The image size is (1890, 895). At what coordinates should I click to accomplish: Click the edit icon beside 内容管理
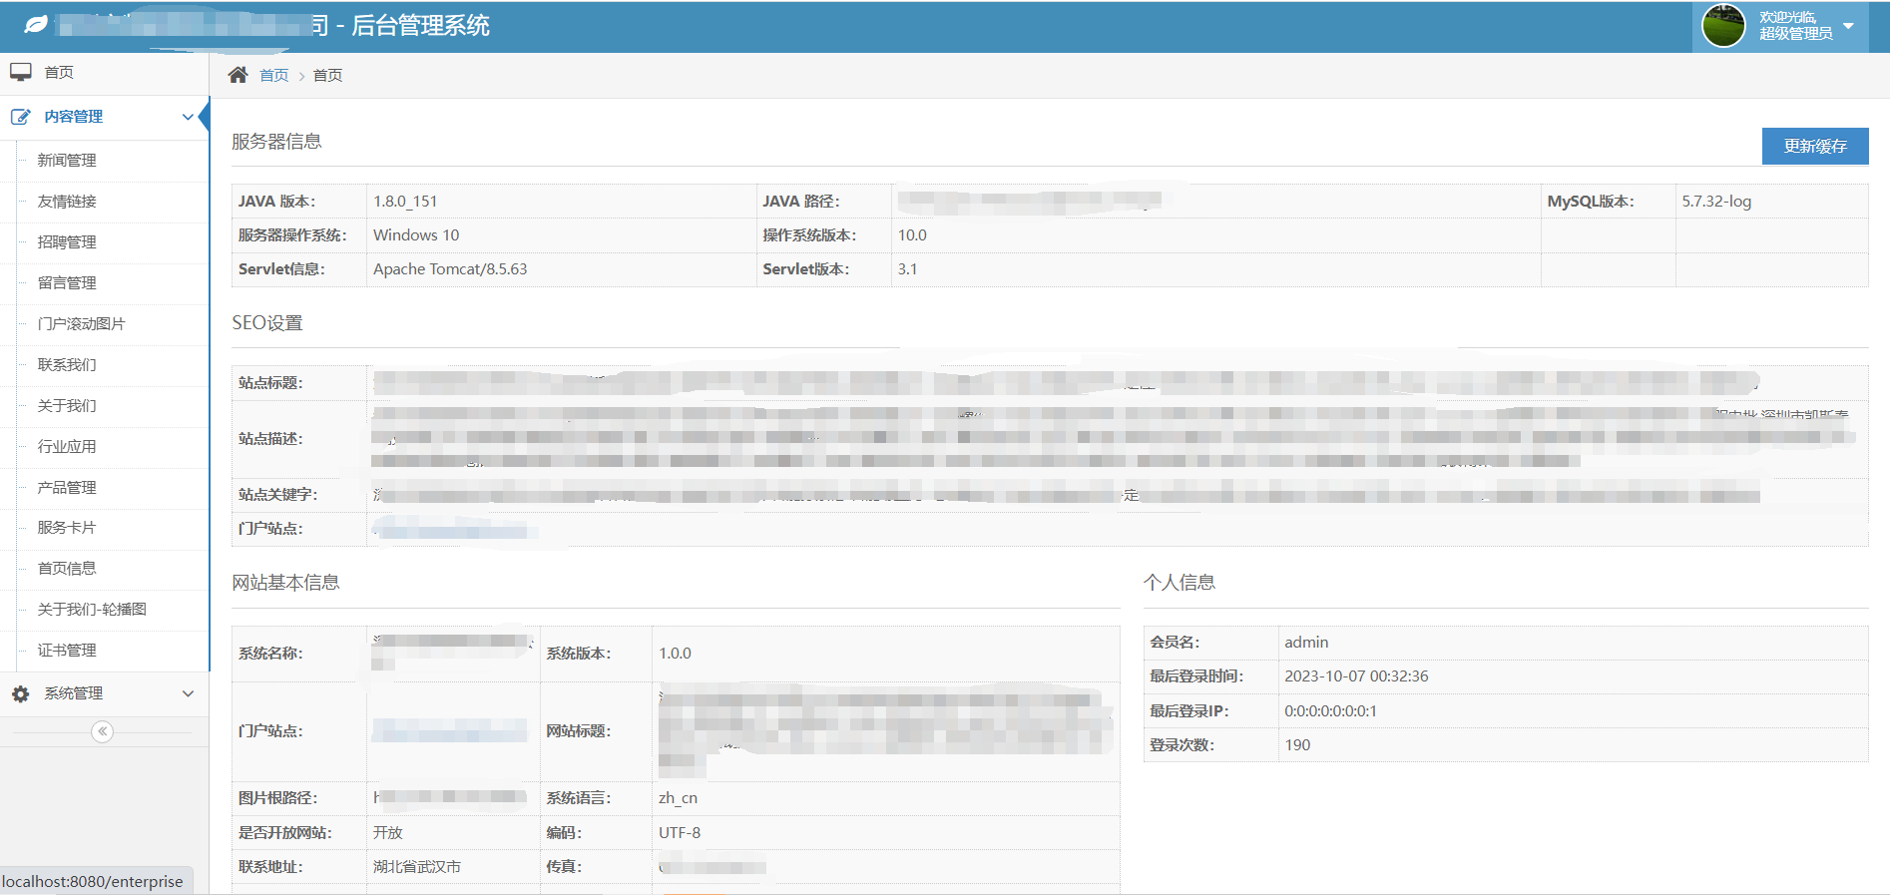[x=21, y=117]
